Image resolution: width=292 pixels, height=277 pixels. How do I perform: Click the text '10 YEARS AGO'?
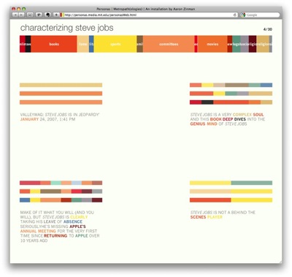point(34,240)
